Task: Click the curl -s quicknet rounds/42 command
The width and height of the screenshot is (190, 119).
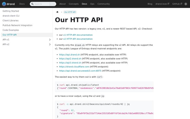Action: 93,104
